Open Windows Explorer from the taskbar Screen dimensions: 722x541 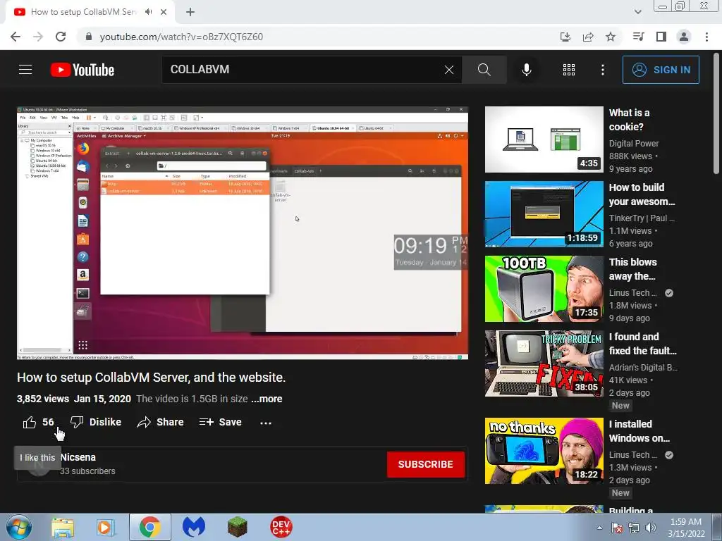pyautogui.click(x=63, y=527)
